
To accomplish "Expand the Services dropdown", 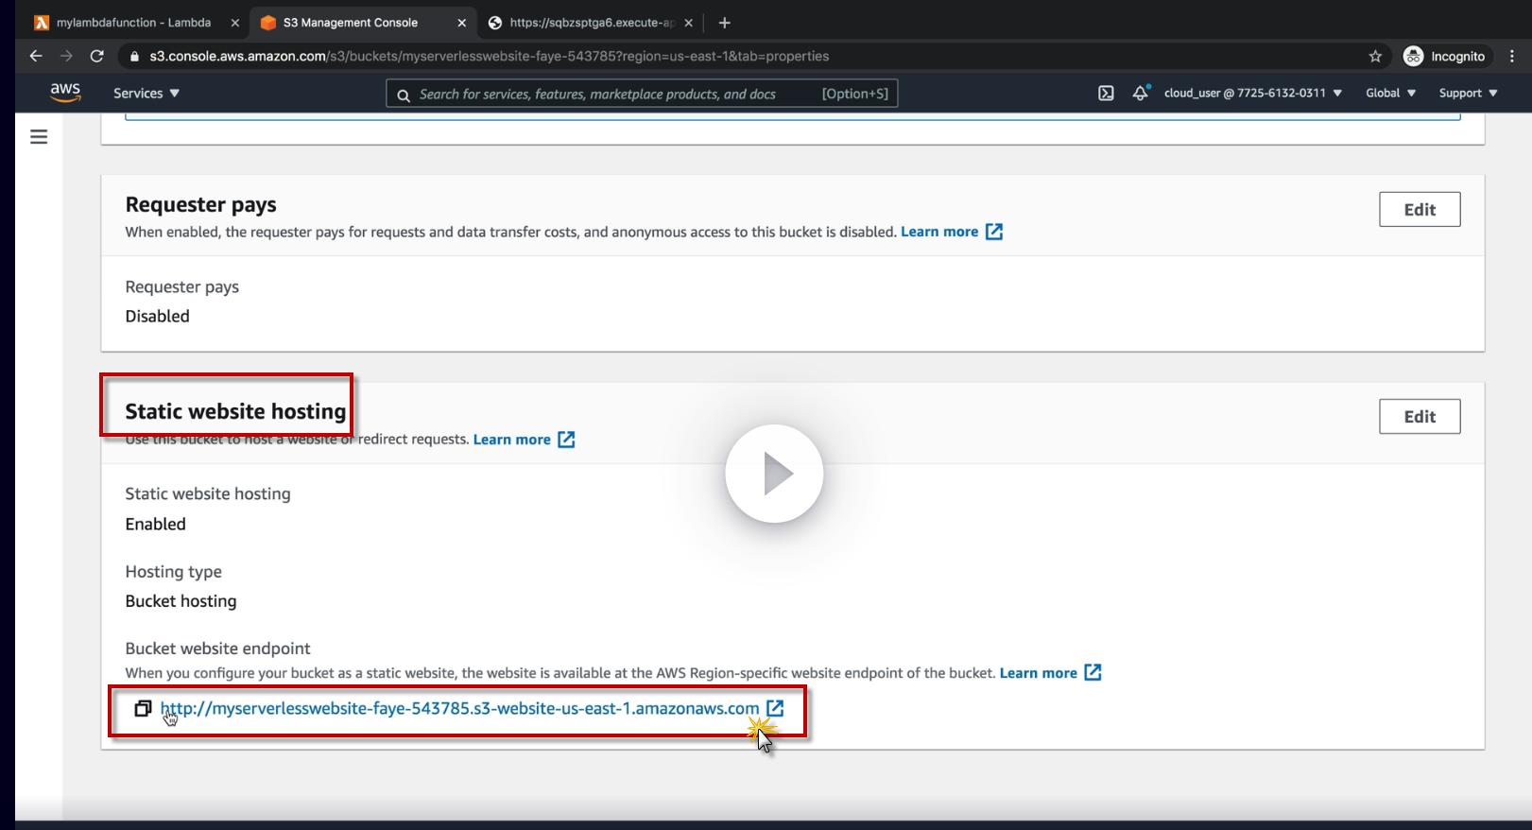I will coord(146,93).
